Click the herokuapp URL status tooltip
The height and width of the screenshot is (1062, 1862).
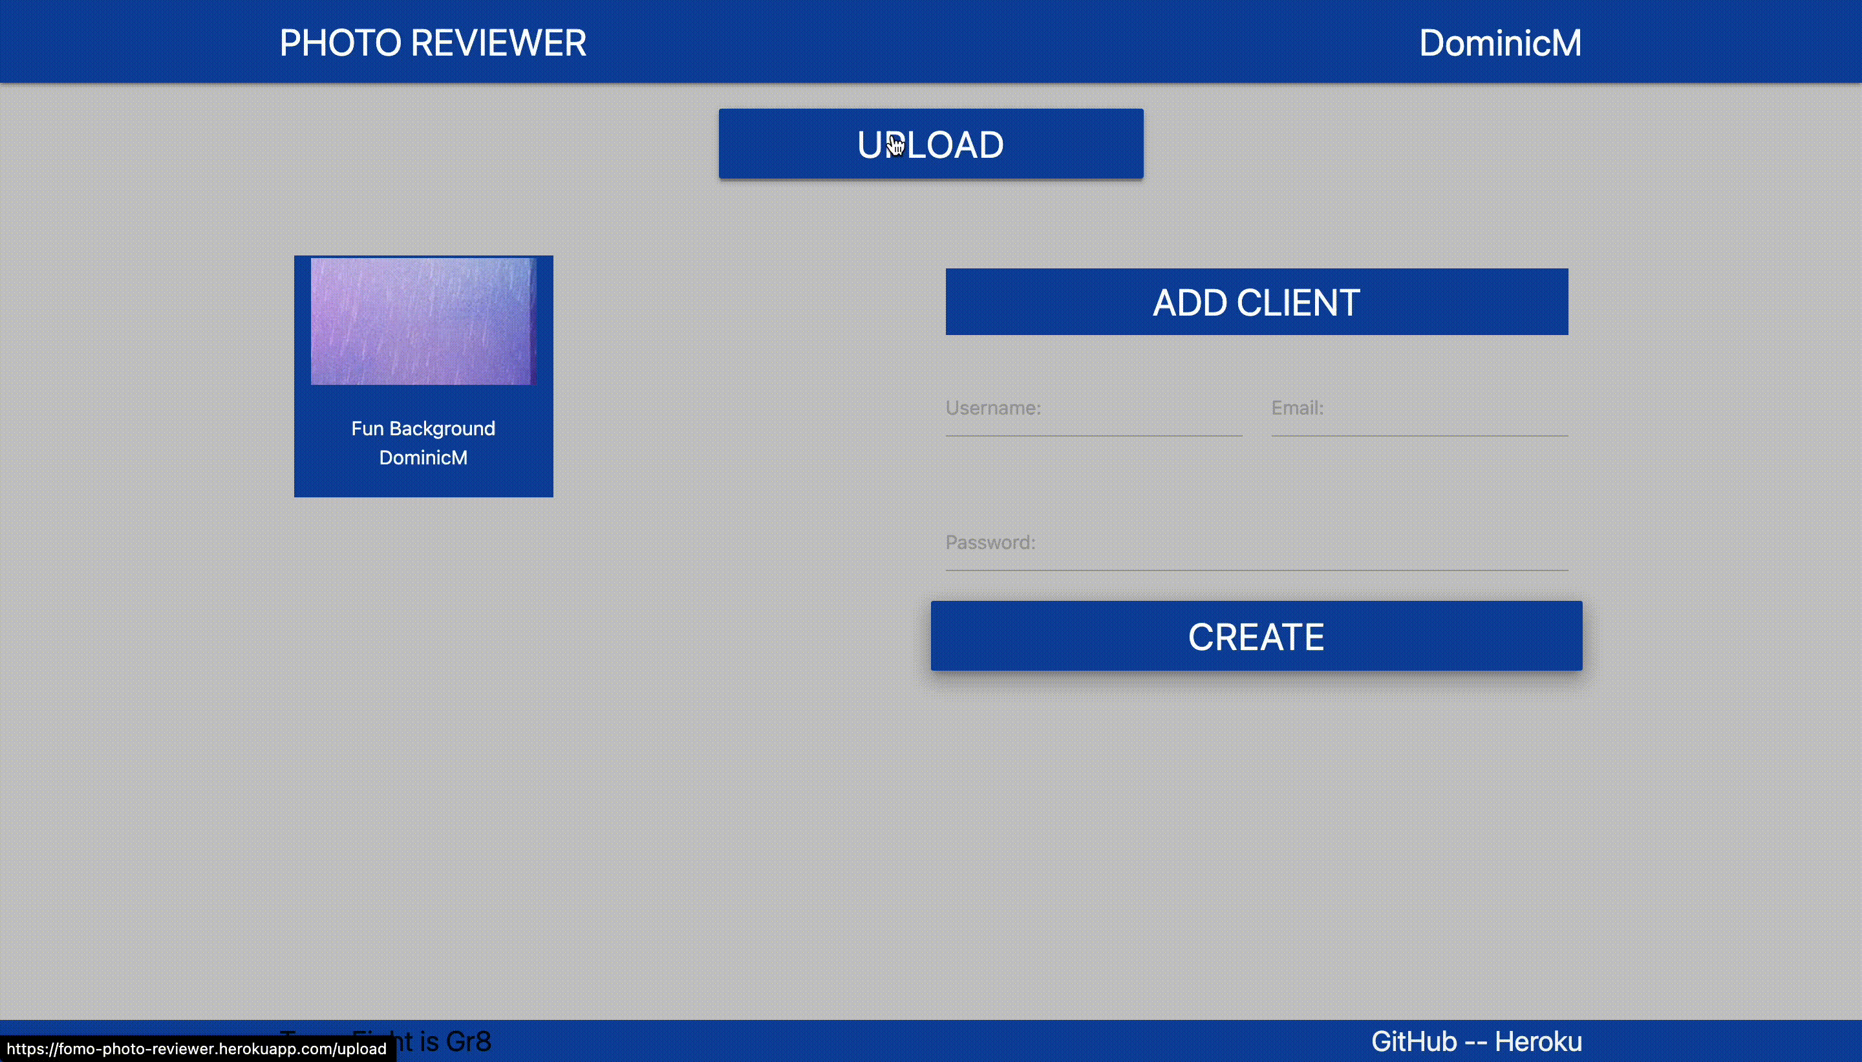(197, 1049)
